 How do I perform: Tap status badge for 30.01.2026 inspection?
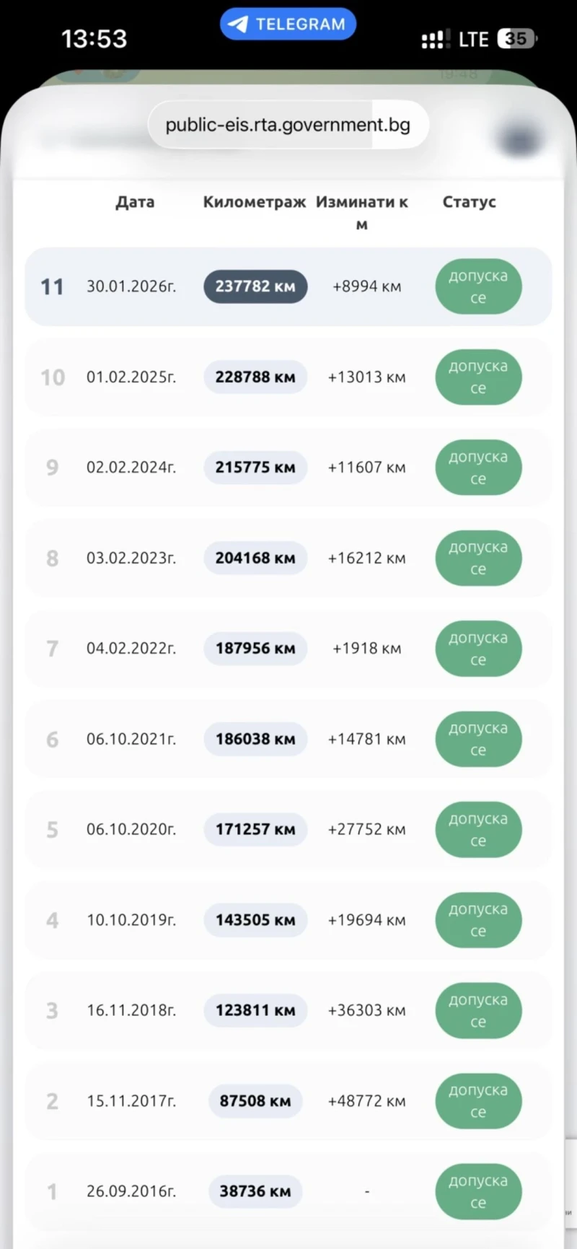(x=478, y=286)
